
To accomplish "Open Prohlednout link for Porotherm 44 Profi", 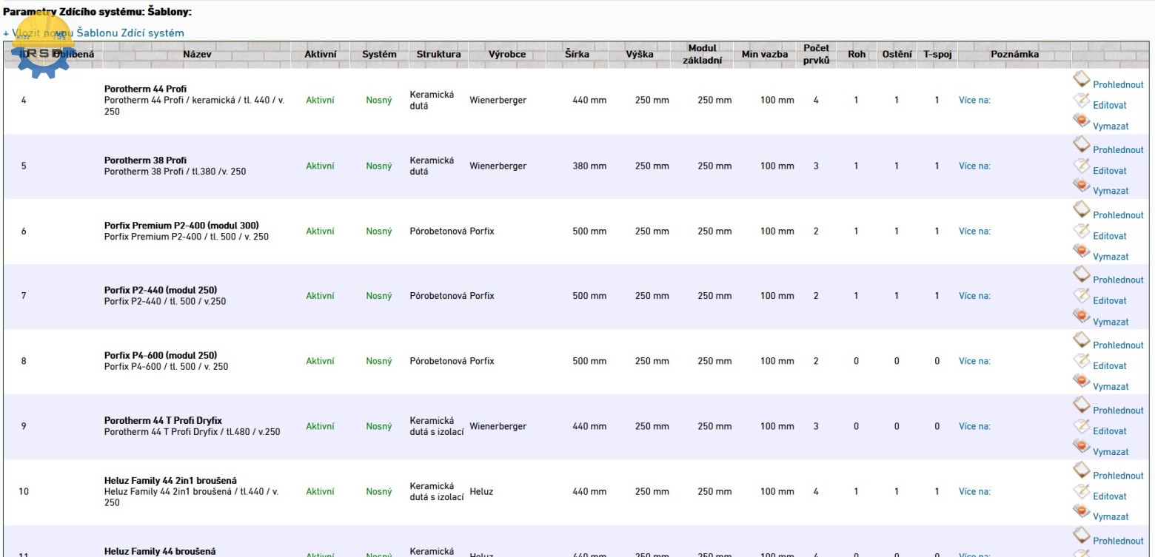I will [x=1118, y=85].
